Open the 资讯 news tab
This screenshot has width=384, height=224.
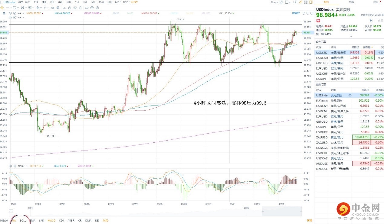click(x=351, y=2)
